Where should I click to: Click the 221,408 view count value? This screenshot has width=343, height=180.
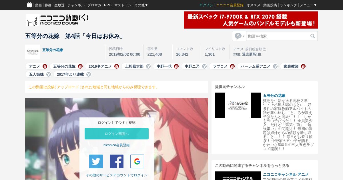155,54
